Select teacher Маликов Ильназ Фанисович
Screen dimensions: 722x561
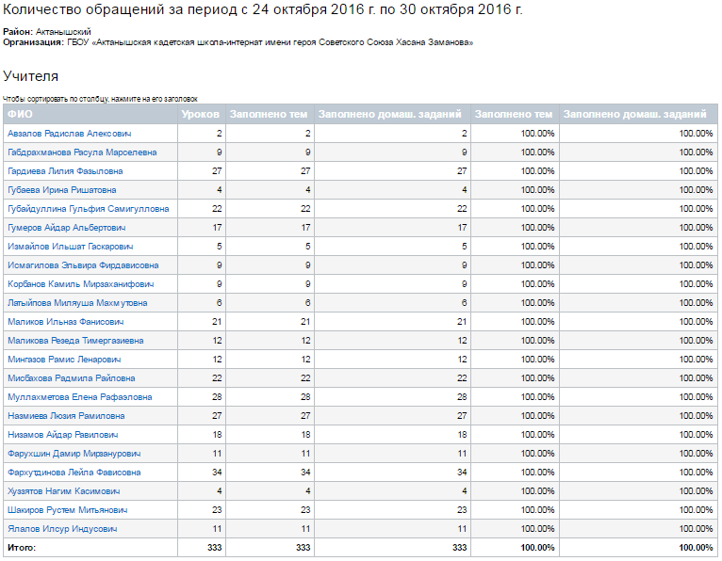66,322
